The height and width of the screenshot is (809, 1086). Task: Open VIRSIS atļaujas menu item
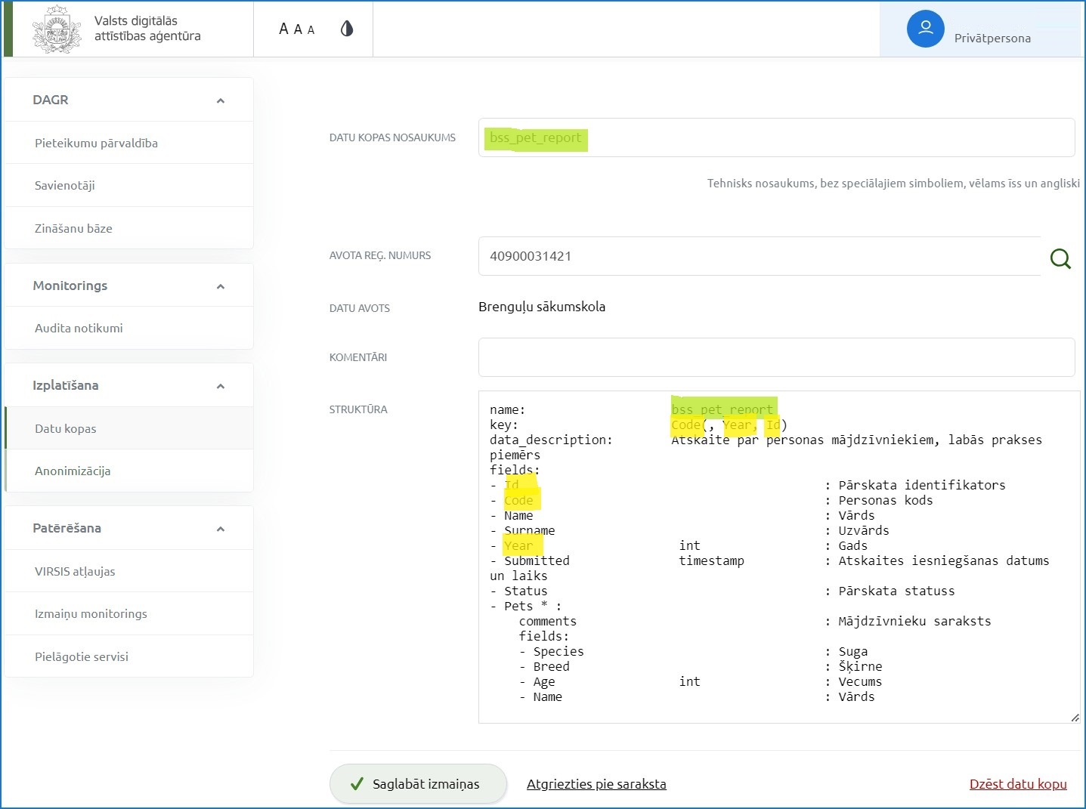[129, 571]
